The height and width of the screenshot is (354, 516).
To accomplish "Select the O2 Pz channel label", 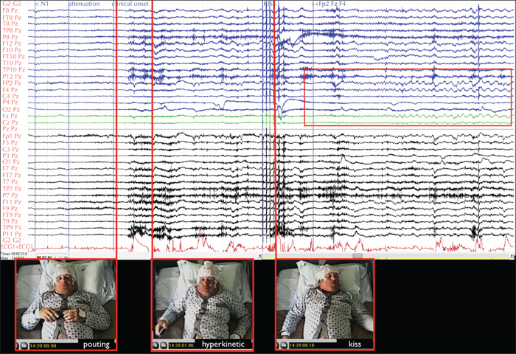I will [x=11, y=110].
